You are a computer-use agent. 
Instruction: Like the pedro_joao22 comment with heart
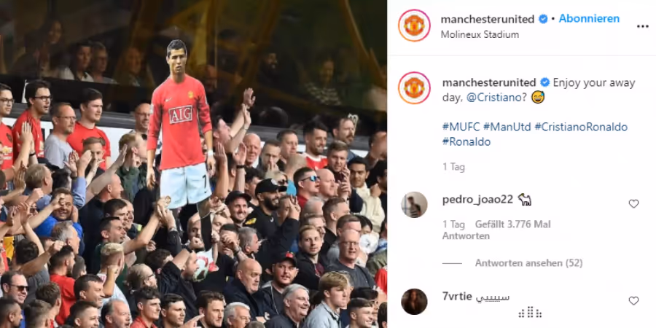[634, 204]
